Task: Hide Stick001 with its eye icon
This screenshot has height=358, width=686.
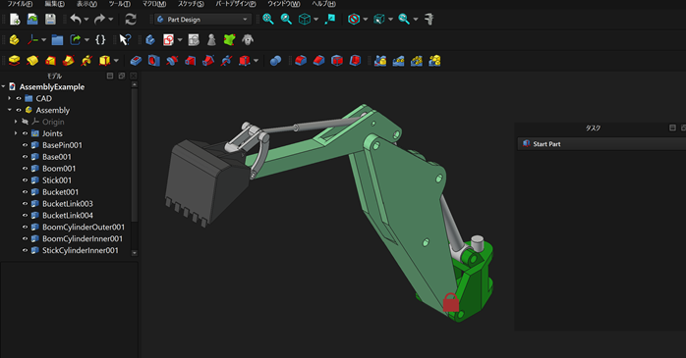Action: 25,180
